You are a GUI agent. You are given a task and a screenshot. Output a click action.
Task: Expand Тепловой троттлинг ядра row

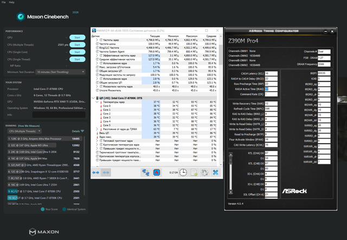click(97, 141)
